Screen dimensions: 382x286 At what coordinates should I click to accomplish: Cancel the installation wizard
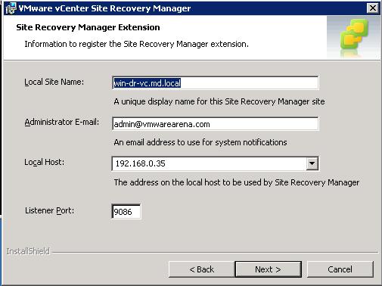click(340, 269)
